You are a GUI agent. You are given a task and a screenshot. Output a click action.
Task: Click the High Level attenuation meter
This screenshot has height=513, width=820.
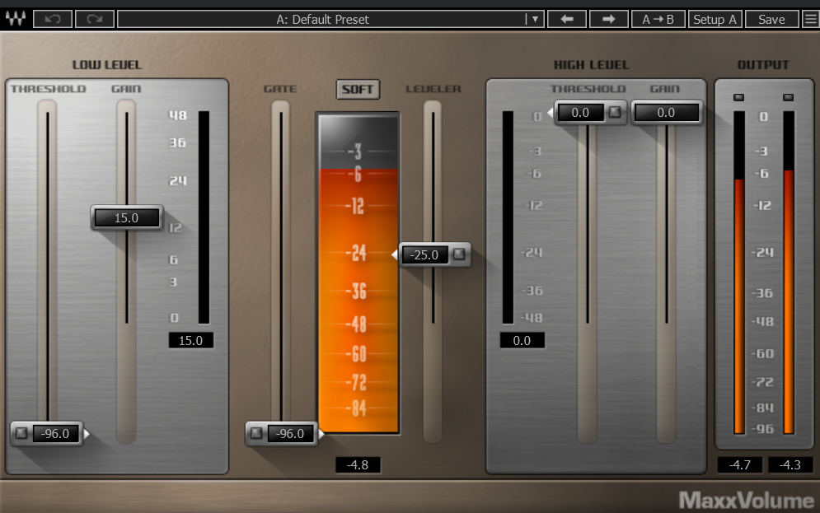pyautogui.click(x=508, y=217)
